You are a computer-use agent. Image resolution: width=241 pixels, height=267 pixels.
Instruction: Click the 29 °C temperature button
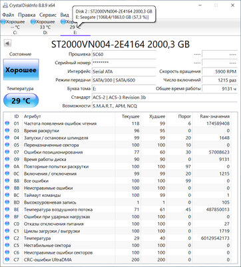point(21,101)
